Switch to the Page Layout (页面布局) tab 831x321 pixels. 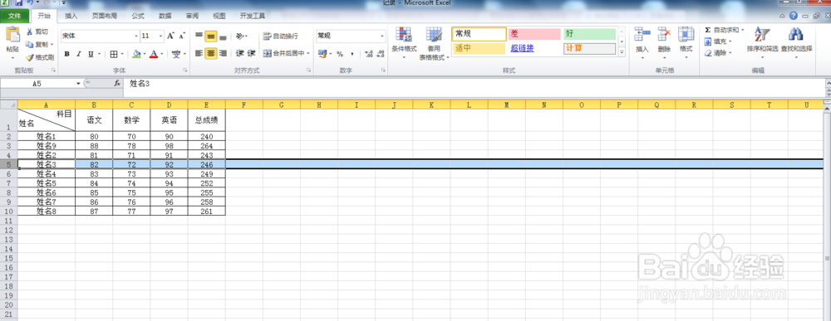click(105, 16)
